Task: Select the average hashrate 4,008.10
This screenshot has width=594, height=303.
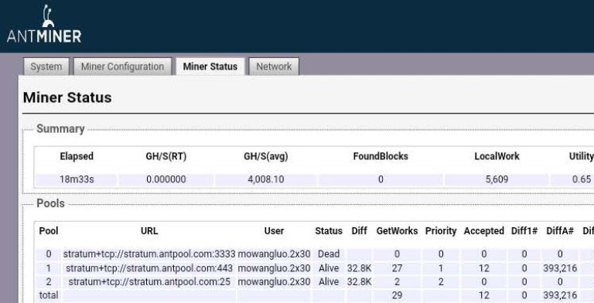Action: 265,179
